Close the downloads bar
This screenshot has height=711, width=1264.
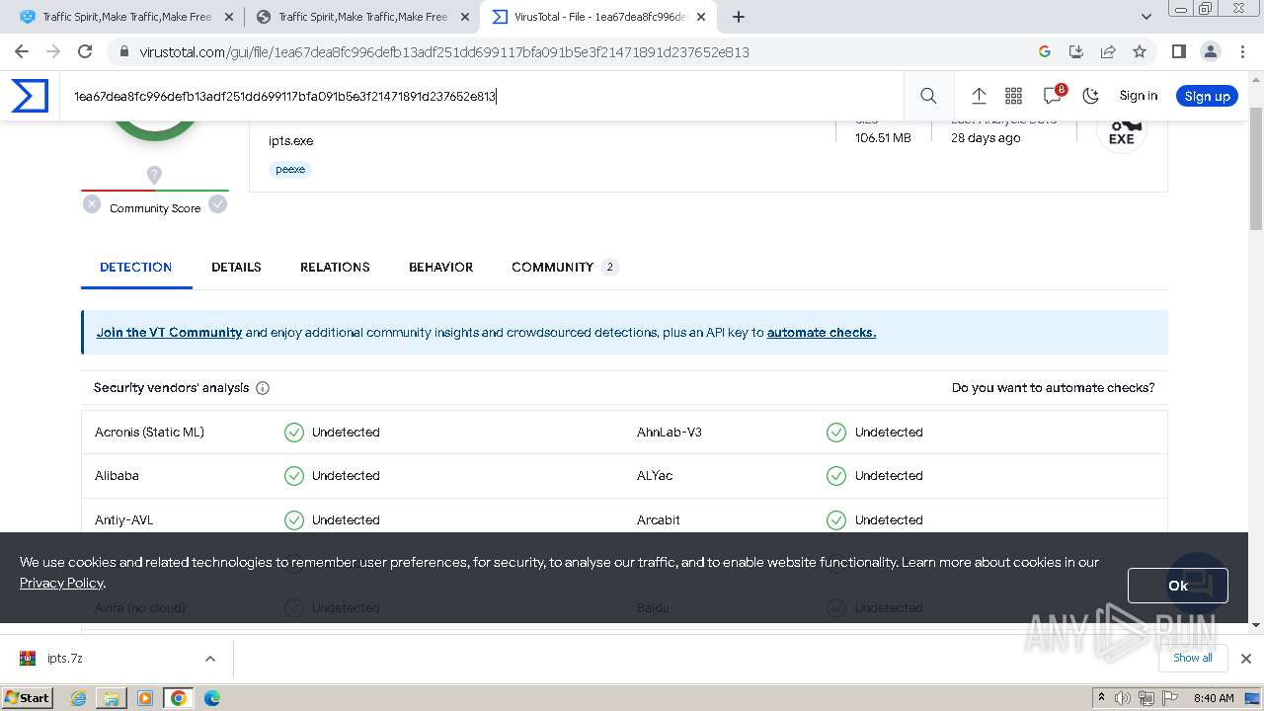(1246, 659)
